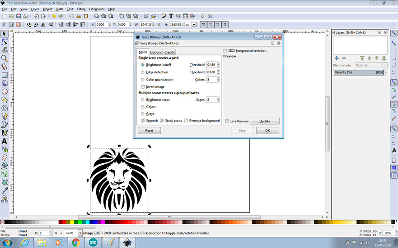The height and width of the screenshot is (248, 398).
Task: Select the Color Dropper tool
Action: pyautogui.click(x=5, y=191)
